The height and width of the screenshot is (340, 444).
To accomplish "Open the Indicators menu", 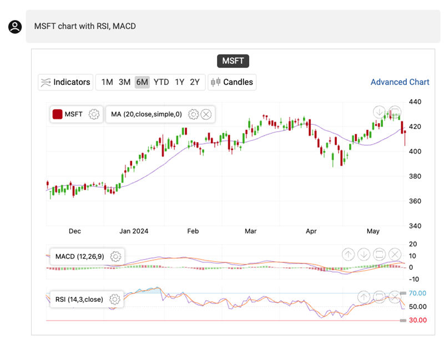I will 64,82.
